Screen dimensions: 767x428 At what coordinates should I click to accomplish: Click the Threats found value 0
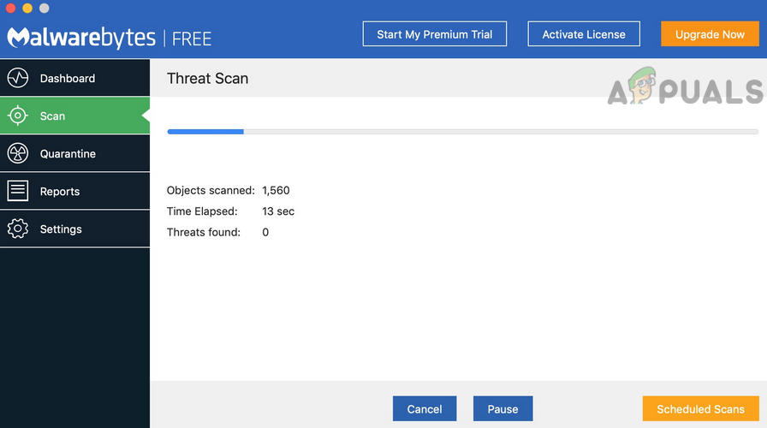[265, 232]
